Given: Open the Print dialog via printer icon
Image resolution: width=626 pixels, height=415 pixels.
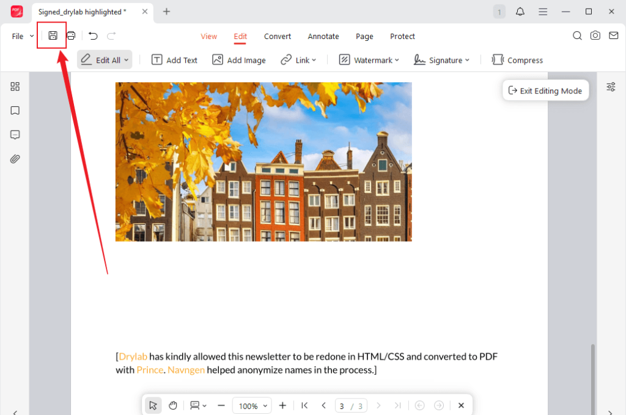Looking at the screenshot, I should coord(71,35).
